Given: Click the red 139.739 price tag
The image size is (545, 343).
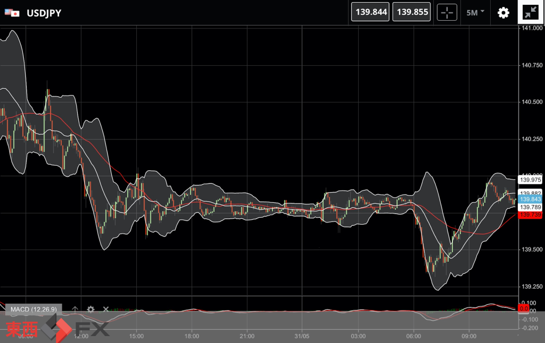Looking at the screenshot, I should (530, 215).
